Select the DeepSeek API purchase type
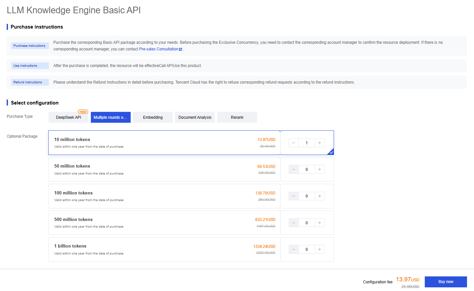Viewport: 474px width, 291px height. point(69,117)
